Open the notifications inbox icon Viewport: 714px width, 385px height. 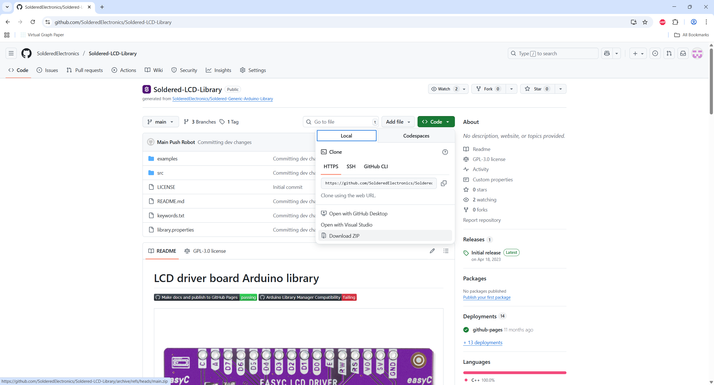coord(683,53)
